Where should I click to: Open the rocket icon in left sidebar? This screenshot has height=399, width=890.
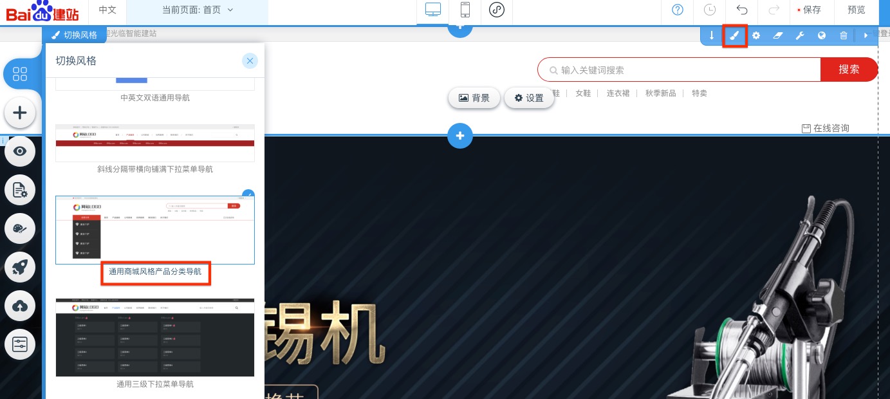(20, 267)
